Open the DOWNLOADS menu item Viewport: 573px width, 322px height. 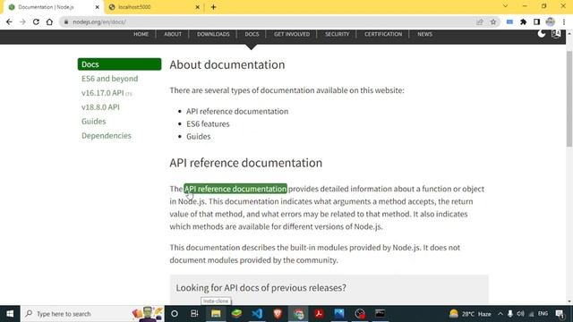click(213, 34)
